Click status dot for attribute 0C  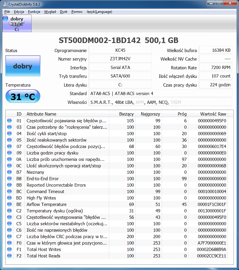[x=9, y=166]
